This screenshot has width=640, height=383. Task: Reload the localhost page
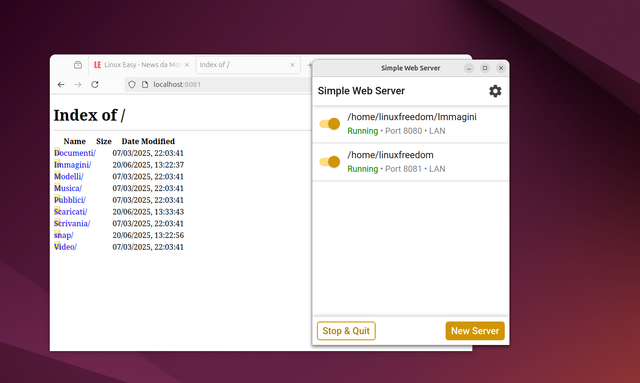pos(95,84)
